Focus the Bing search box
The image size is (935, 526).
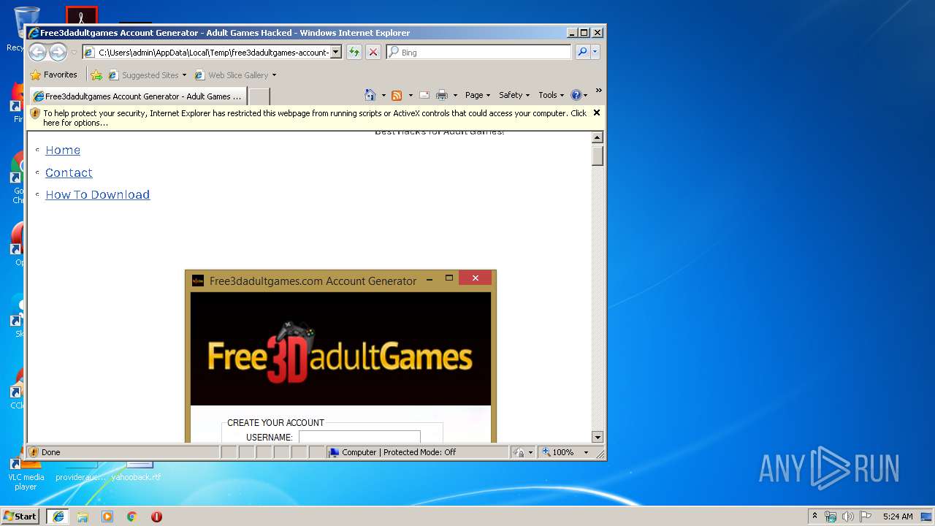pos(478,52)
